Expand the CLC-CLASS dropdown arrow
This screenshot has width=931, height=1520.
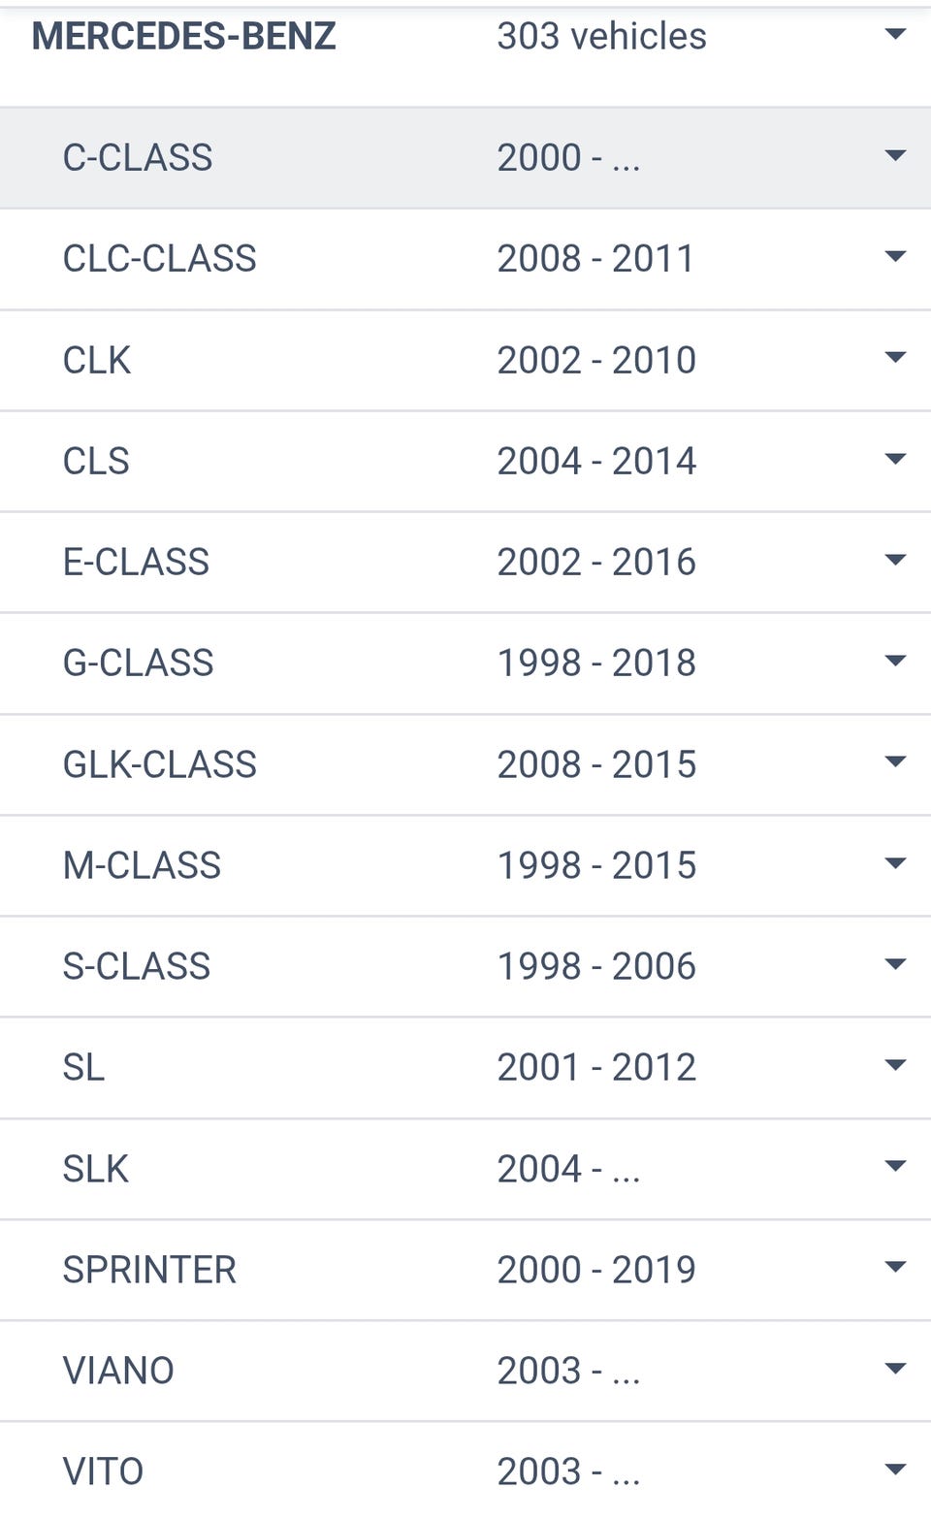tap(895, 257)
